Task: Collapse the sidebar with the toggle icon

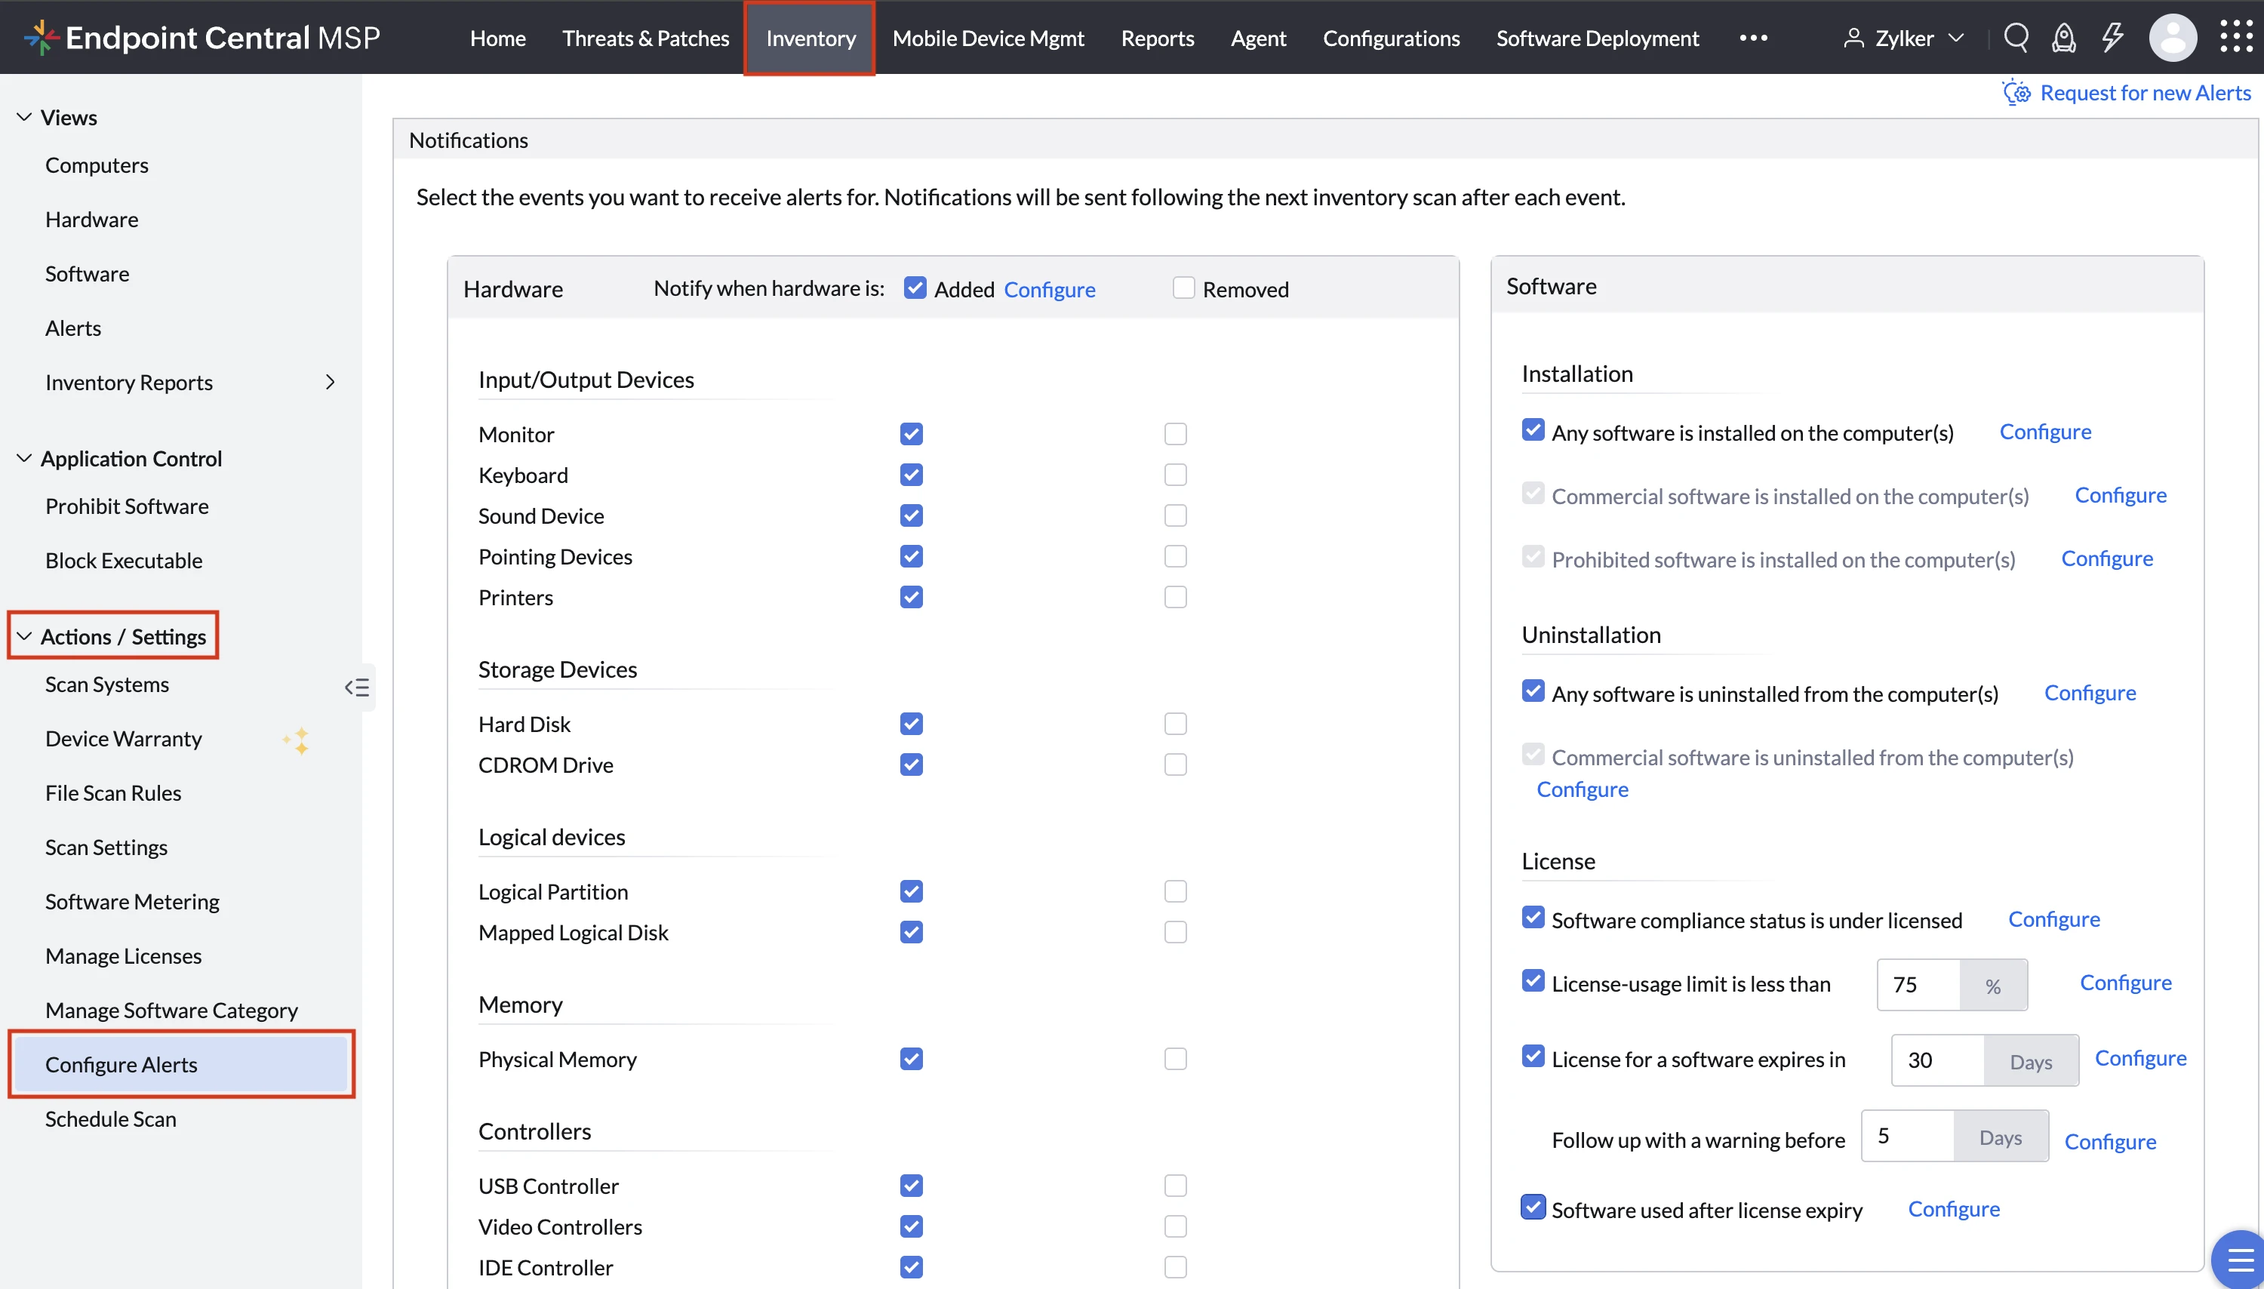Action: pyautogui.click(x=357, y=688)
